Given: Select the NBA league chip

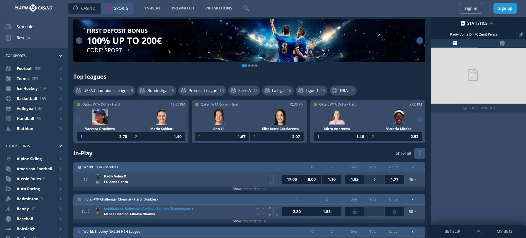Looking at the screenshot, I should (343, 91).
